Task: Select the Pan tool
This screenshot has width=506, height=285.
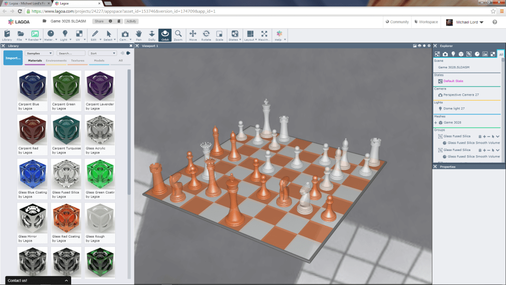Action: click(139, 34)
